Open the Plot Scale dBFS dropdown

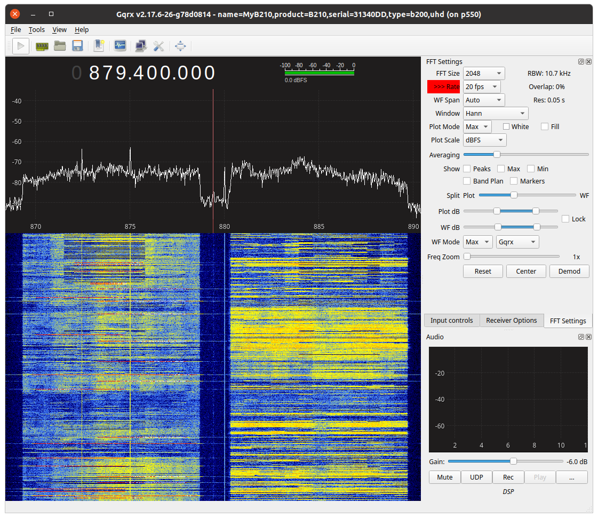coord(485,140)
